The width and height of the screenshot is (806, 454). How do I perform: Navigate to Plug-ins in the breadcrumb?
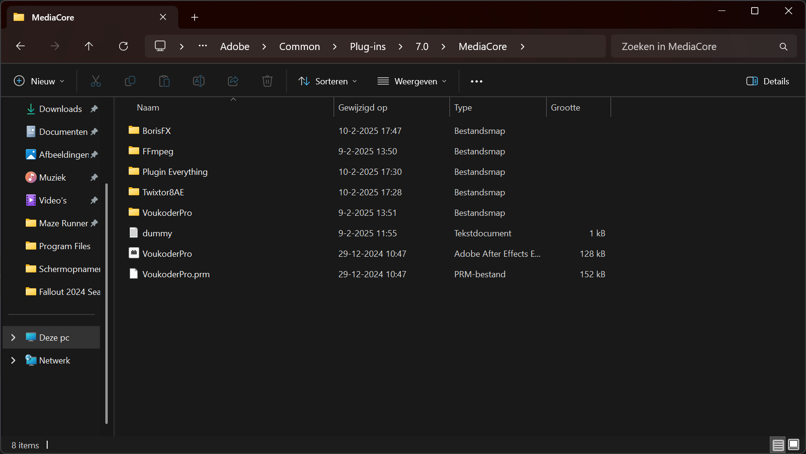point(367,47)
